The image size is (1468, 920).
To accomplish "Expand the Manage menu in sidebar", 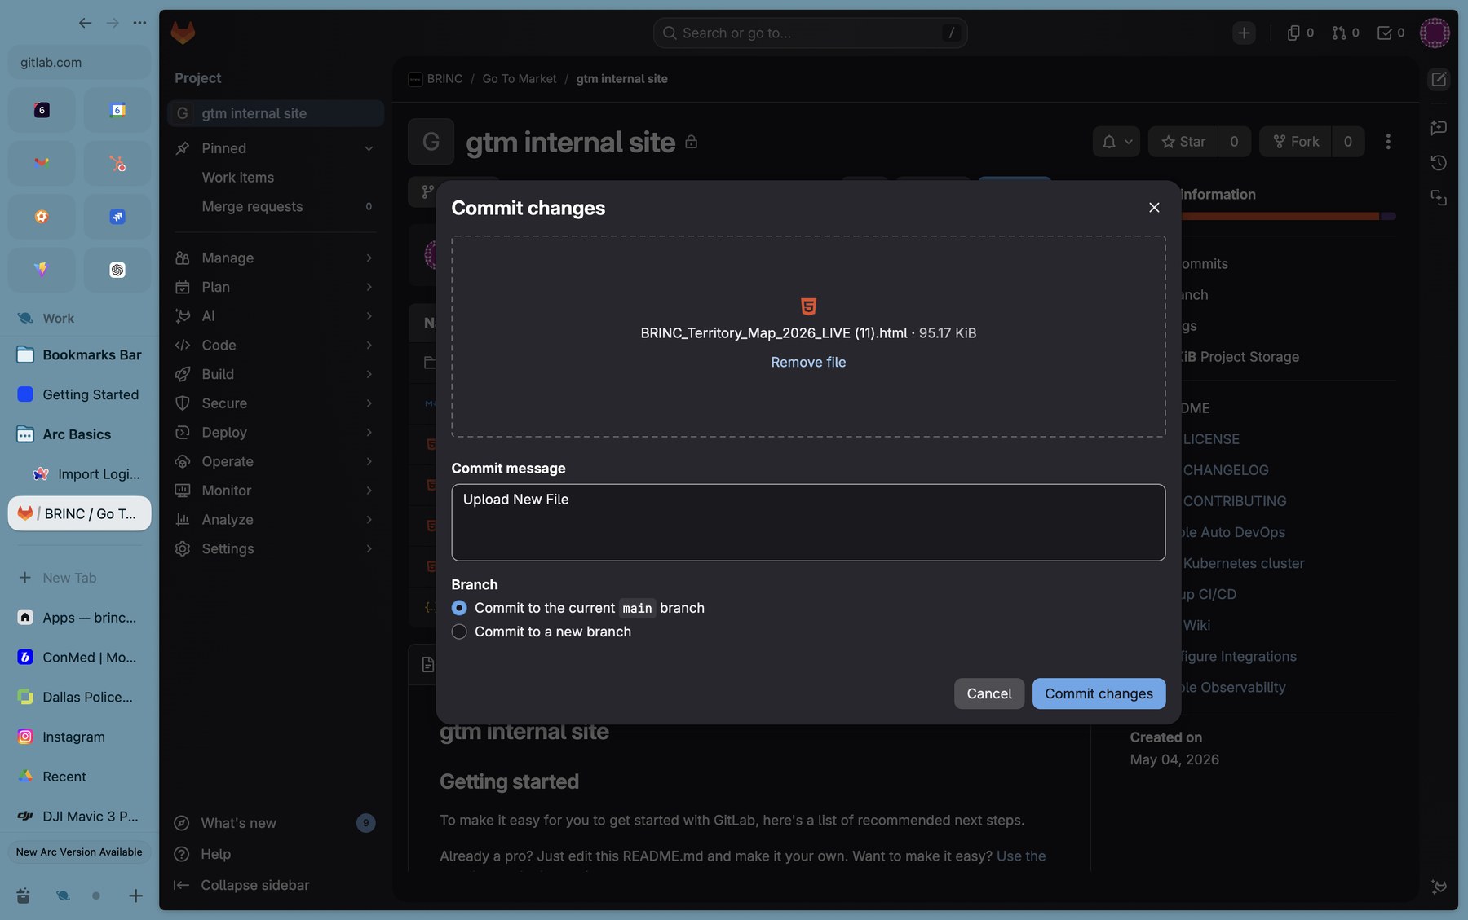I will pyautogui.click(x=276, y=258).
